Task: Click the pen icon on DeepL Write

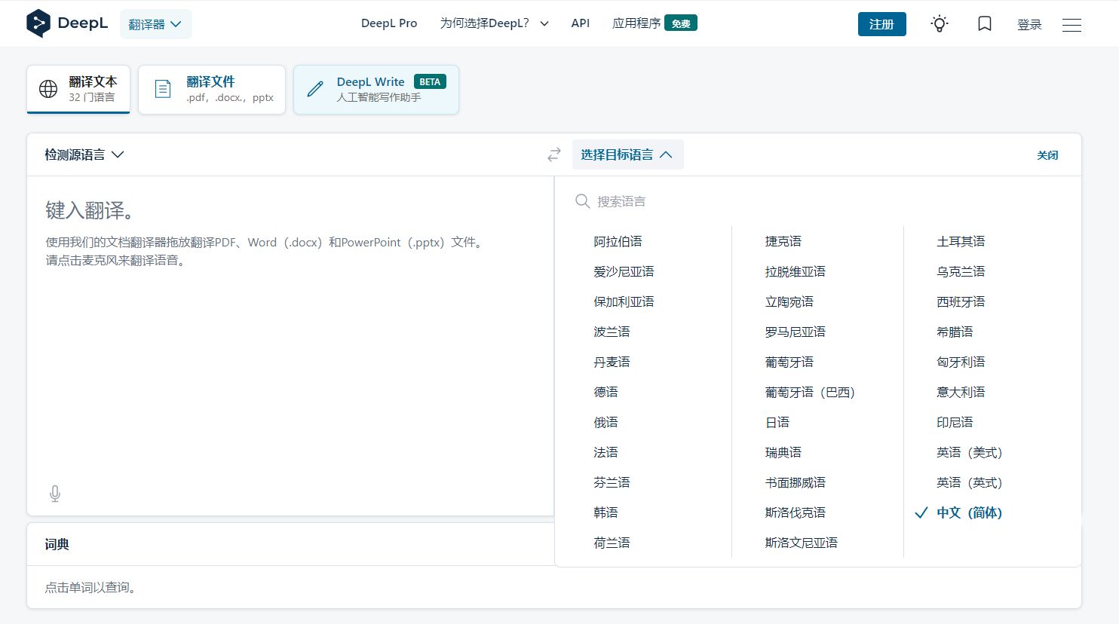Action: pos(315,89)
